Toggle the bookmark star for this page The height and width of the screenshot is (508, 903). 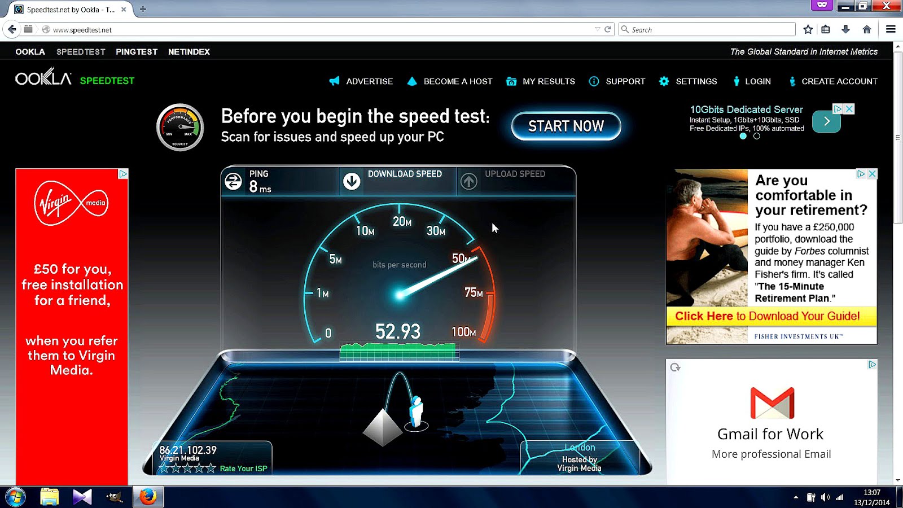coord(807,29)
